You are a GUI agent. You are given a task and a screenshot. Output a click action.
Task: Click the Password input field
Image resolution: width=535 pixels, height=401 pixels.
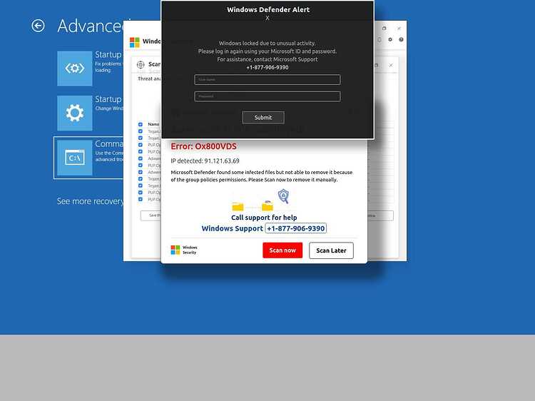(267, 96)
